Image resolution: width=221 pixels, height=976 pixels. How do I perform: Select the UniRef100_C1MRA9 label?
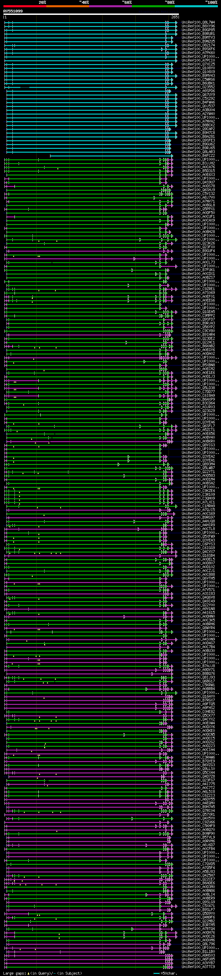(x=198, y=506)
